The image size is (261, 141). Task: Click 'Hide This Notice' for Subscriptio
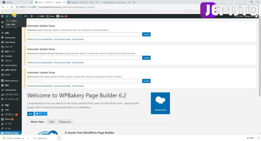pyautogui.click(x=78, y=39)
